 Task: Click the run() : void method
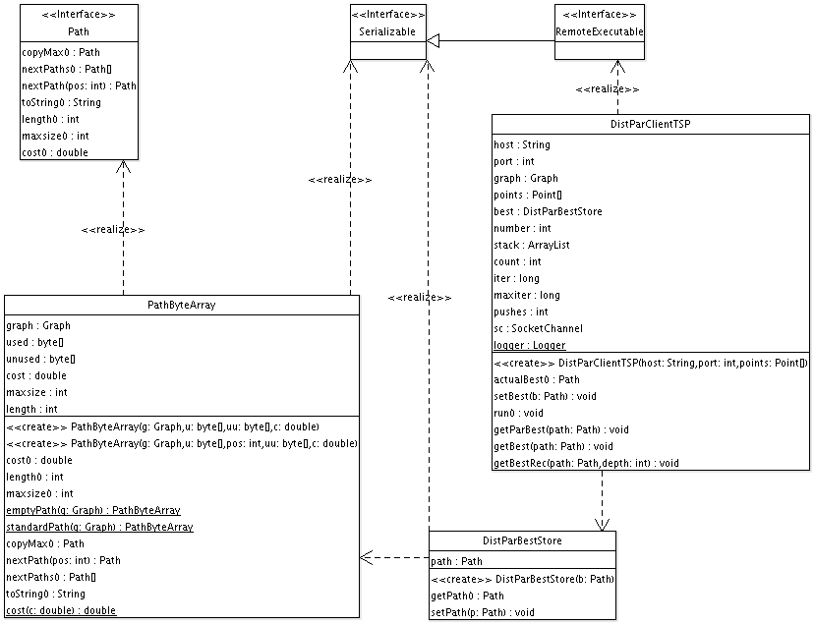519,414
